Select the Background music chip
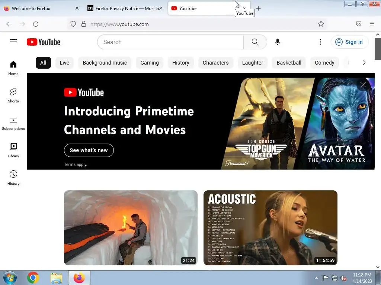Image resolution: width=381 pixels, height=285 pixels. pyautogui.click(x=105, y=63)
